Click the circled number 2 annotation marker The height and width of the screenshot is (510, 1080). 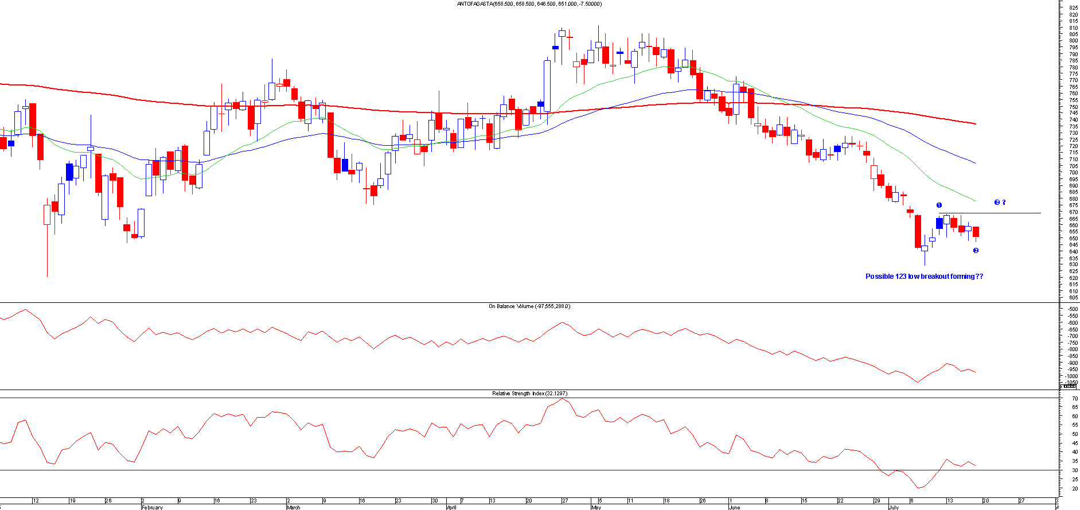(976, 251)
